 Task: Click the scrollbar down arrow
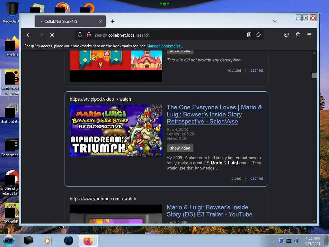(x=314, y=221)
